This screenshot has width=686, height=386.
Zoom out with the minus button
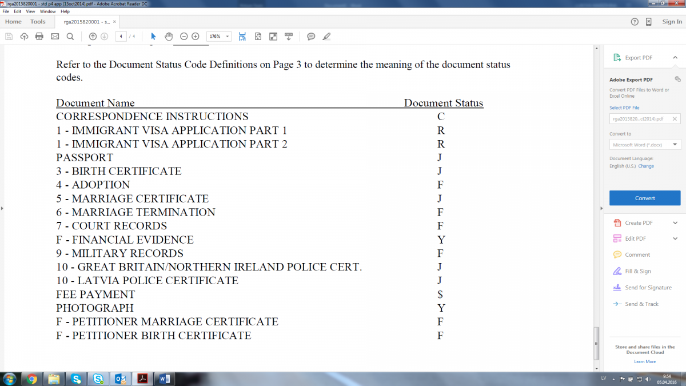184,37
